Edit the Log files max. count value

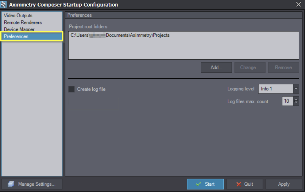pos(287,101)
